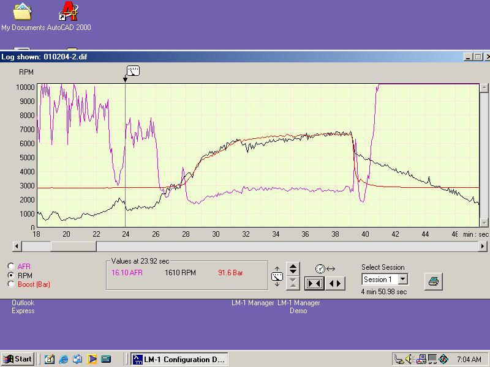Viewport: 490px width, 367px height.
Task: Select the Boost (Bar) radio button
Action: pyautogui.click(x=11, y=284)
